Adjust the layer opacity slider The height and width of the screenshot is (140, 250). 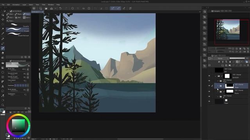tap(237, 58)
